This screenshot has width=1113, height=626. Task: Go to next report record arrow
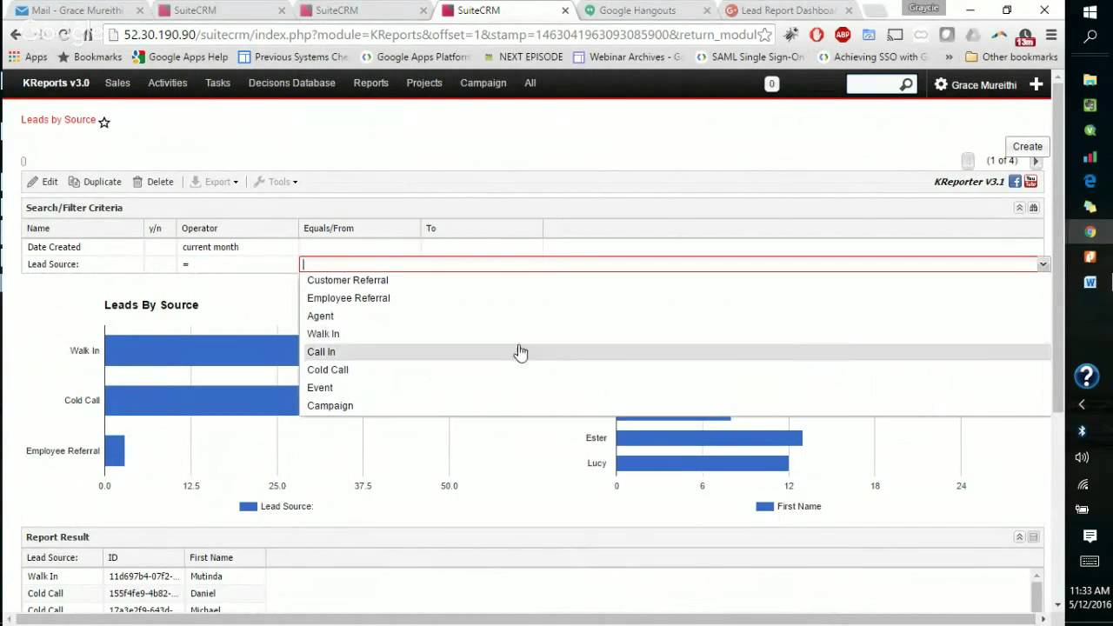tap(1035, 161)
